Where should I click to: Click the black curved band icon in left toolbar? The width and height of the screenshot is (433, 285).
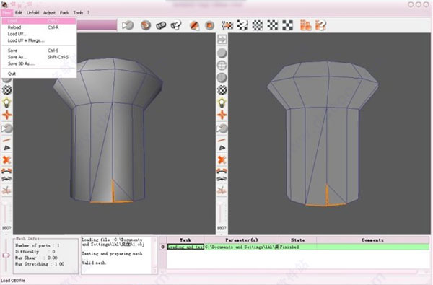click(6, 179)
